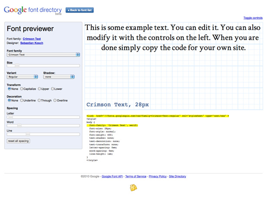Click the Google font directory logo
The height and width of the screenshot is (206, 267).
33,10
